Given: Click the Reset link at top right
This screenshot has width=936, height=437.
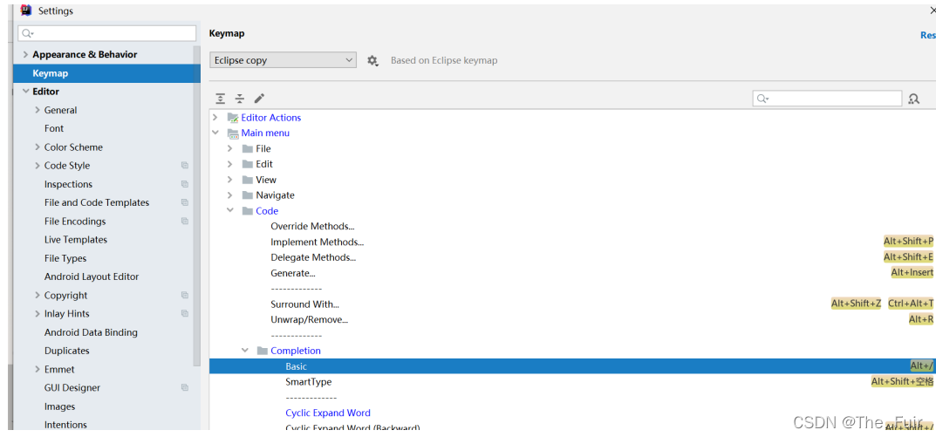Looking at the screenshot, I should [927, 35].
